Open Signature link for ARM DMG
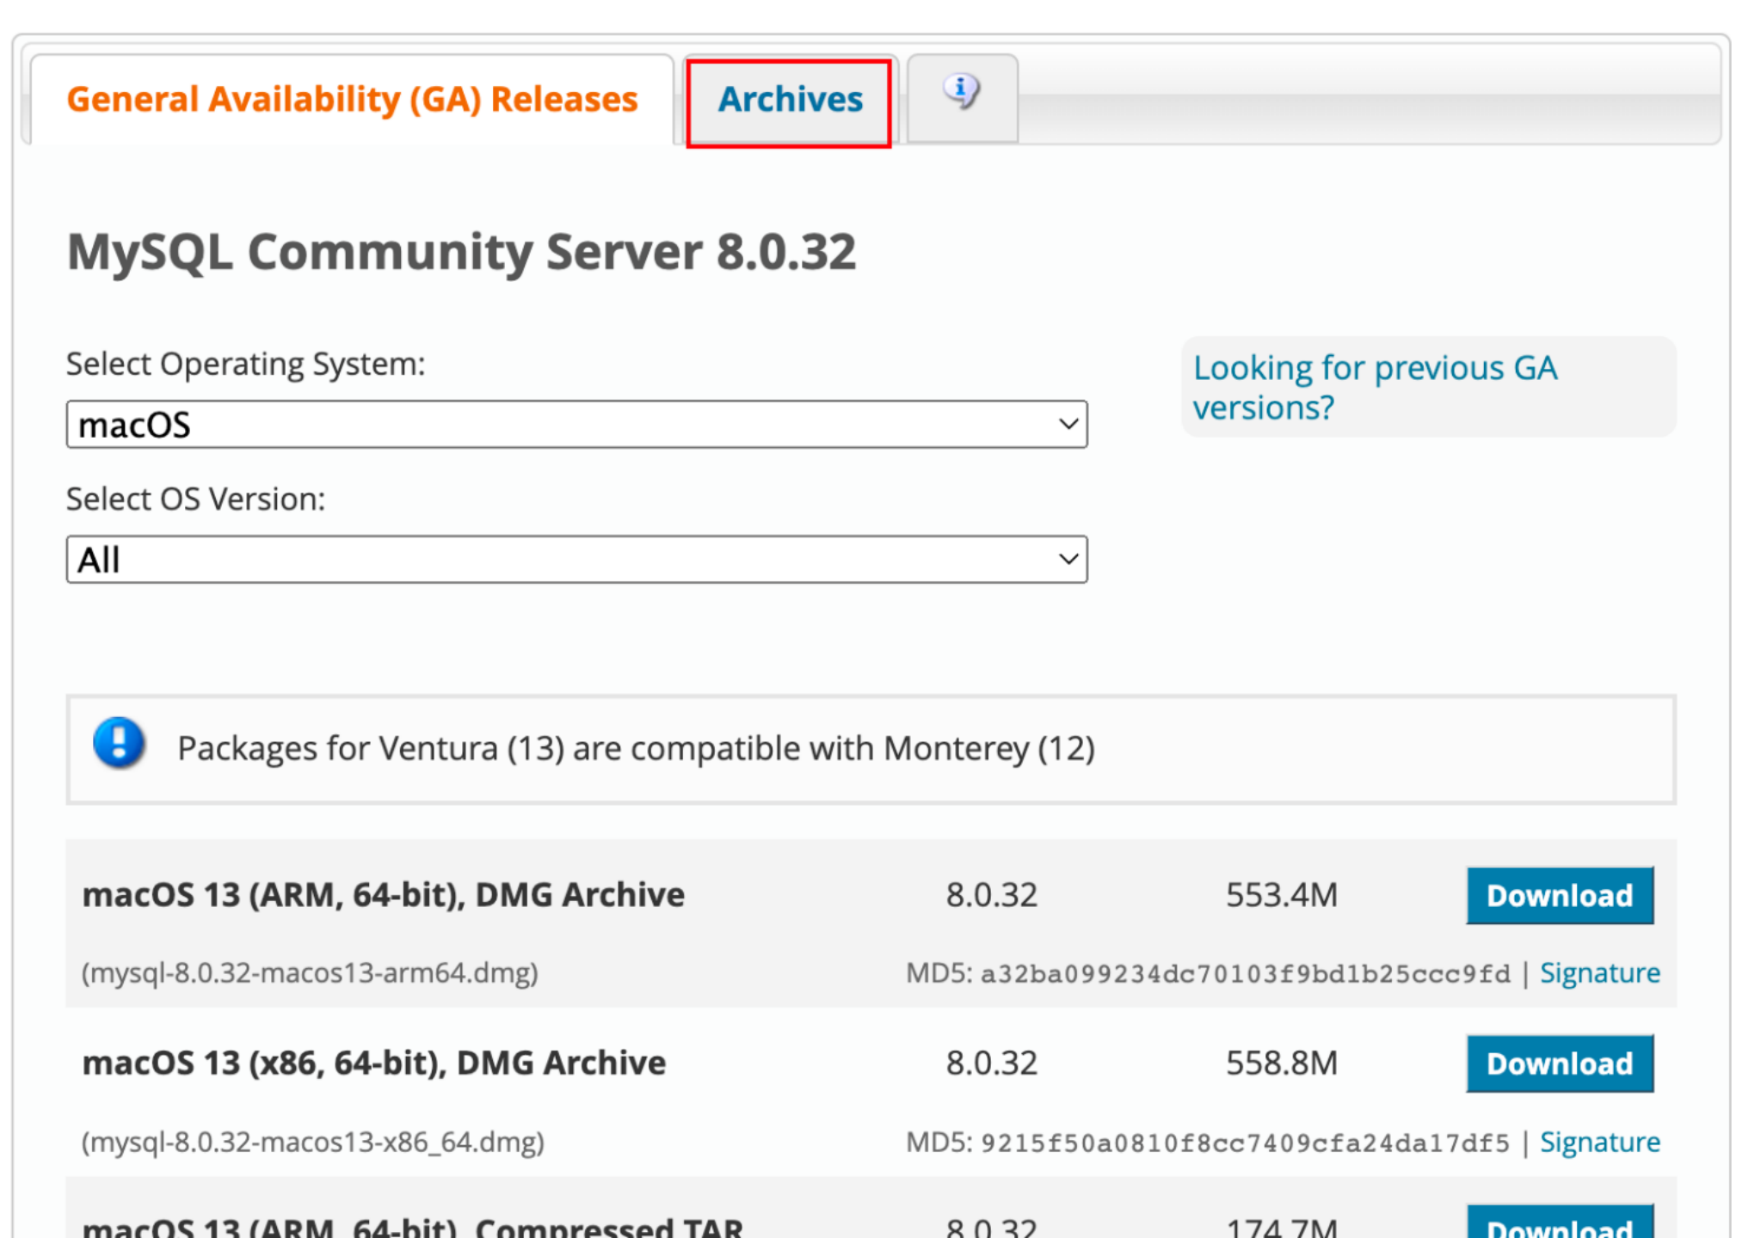The height and width of the screenshot is (1238, 1761). coord(1599,973)
